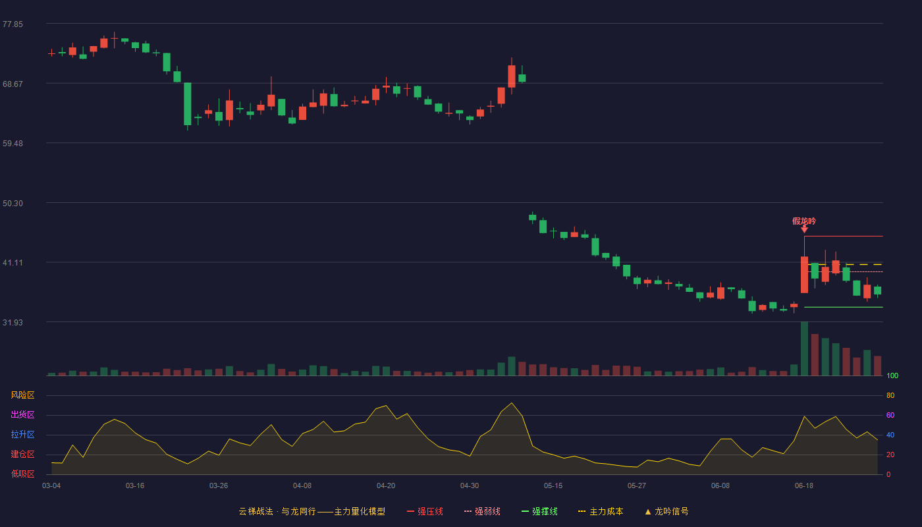The width and height of the screenshot is (922, 527).
Task: Click the solid green support line on chart
Action: [844, 307]
